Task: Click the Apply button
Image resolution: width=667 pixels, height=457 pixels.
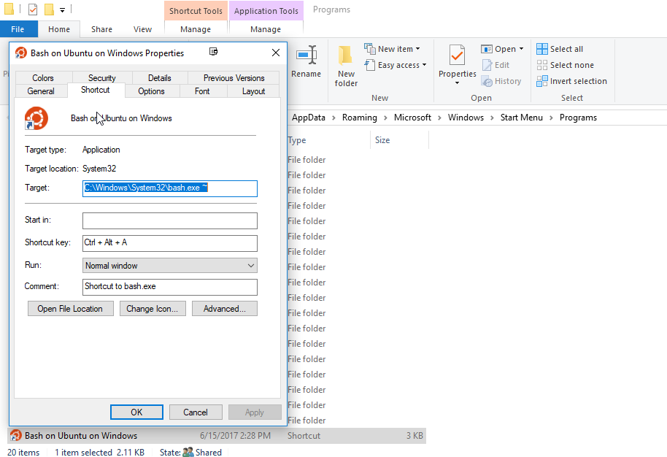Action: click(255, 412)
